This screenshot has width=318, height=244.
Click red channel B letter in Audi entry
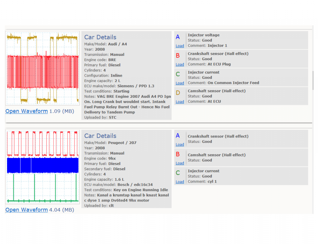[178, 56]
